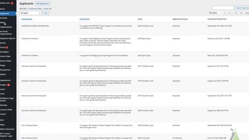Open Home Slider menu item
This screenshot has height=140, width=249.
[x=5, y=56]
